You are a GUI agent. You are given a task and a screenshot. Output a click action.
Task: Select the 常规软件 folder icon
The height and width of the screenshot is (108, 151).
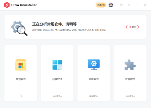[x=21, y=65]
